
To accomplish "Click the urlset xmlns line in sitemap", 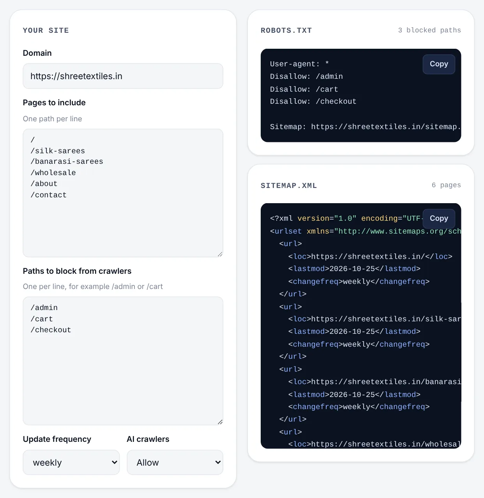I will click(365, 231).
